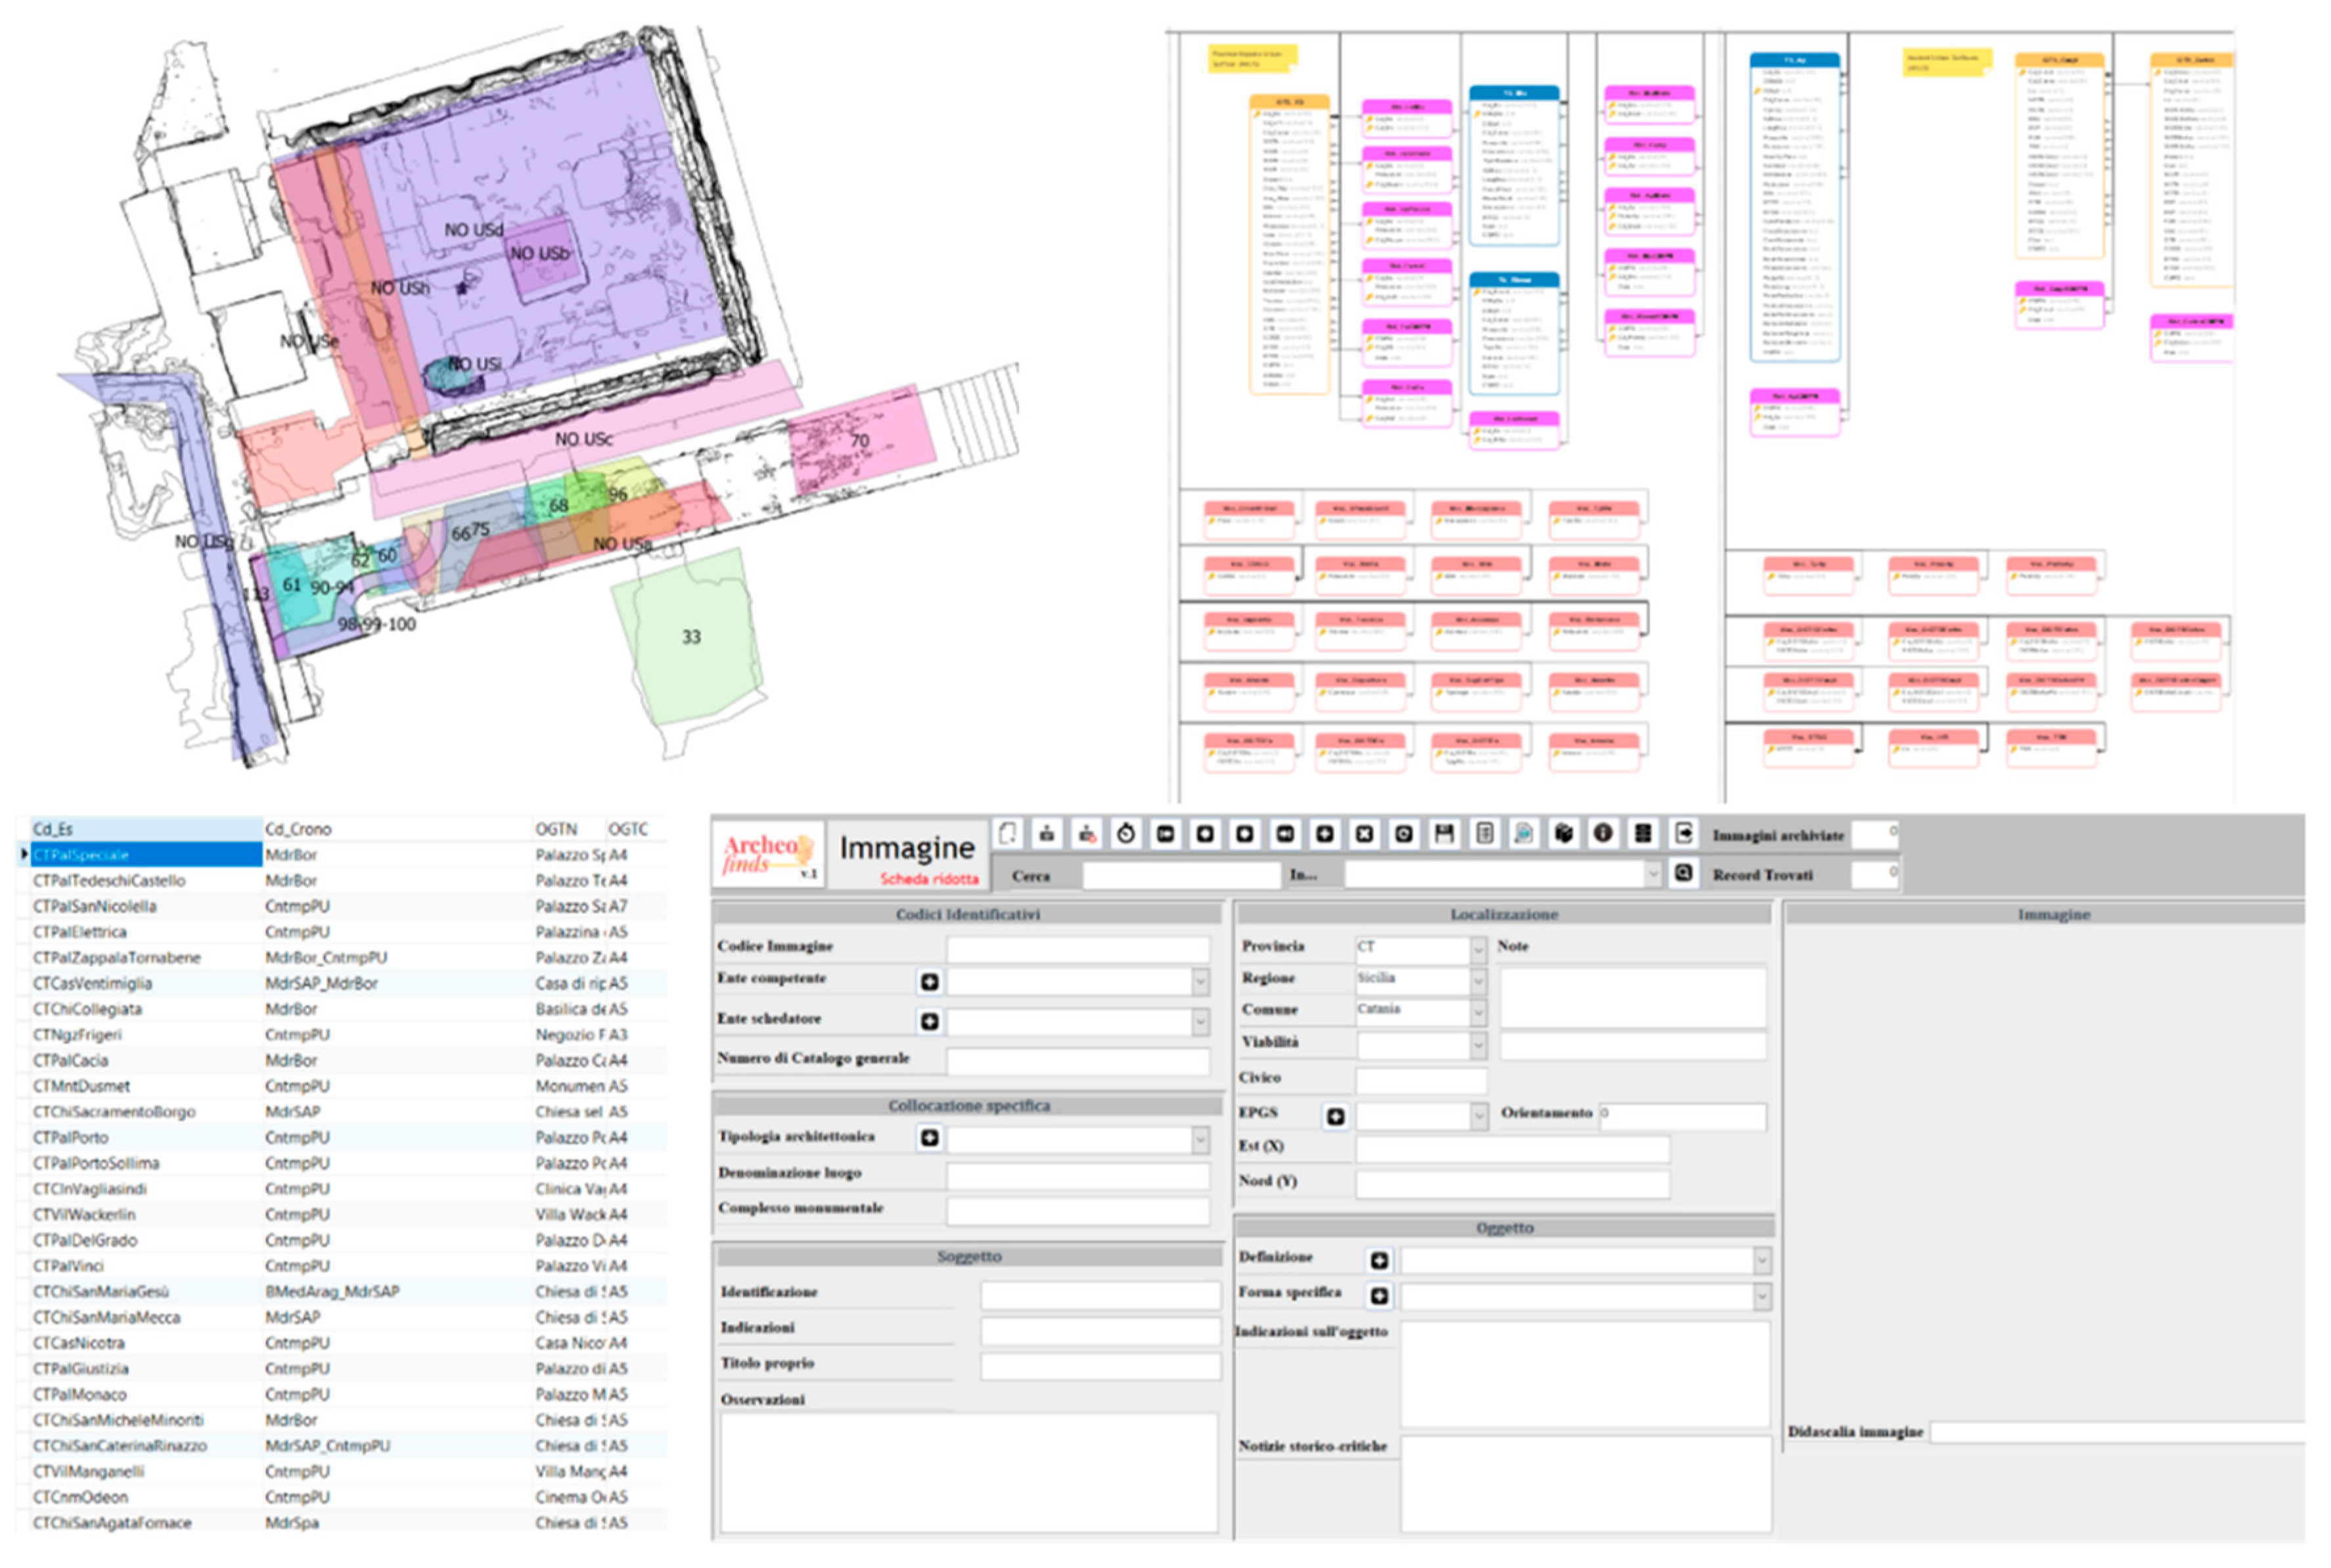Image resolution: width=2331 pixels, height=1568 pixels.
Task: Click the add new record plus icon
Action: [x=1324, y=834]
